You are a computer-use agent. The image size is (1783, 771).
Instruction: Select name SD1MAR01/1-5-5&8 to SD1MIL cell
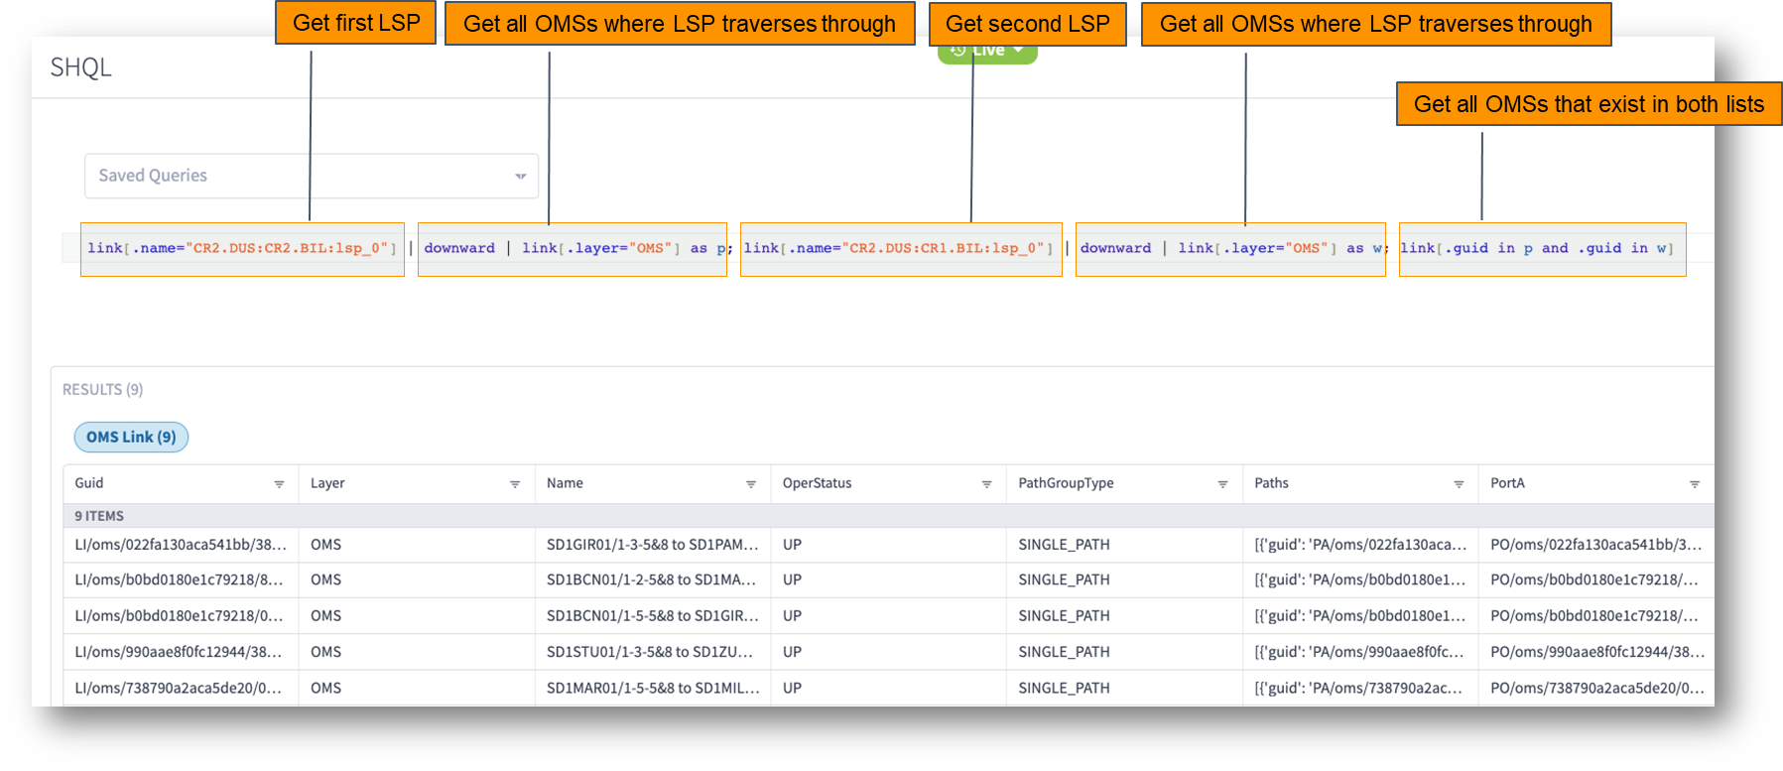click(653, 688)
